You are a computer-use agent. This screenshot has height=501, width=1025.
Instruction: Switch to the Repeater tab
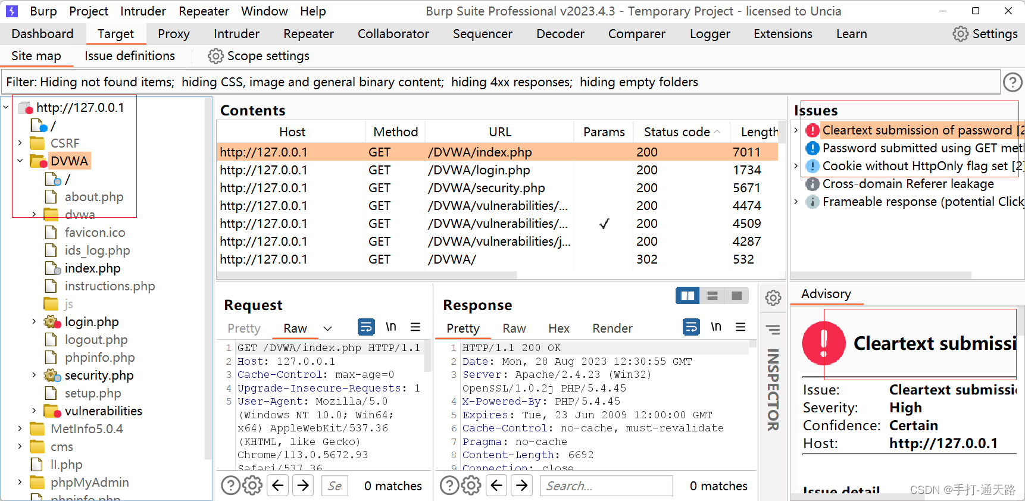[x=308, y=34]
